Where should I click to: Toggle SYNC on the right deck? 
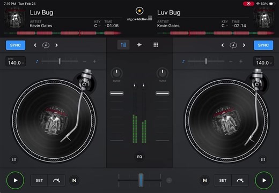263,45
